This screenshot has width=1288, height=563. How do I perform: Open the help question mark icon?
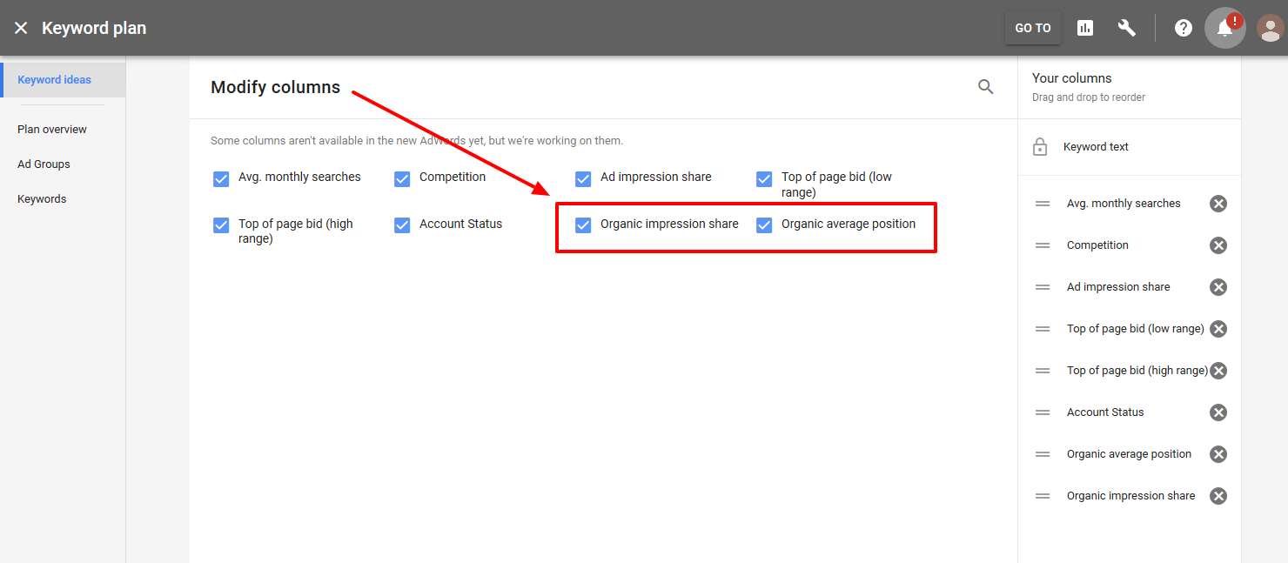point(1183,27)
